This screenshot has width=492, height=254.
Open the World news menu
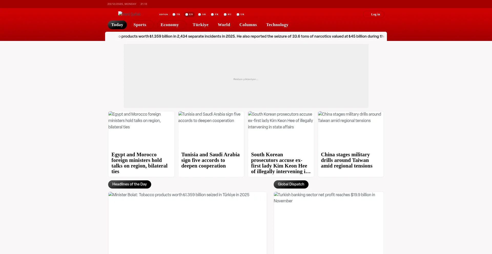[x=224, y=25]
